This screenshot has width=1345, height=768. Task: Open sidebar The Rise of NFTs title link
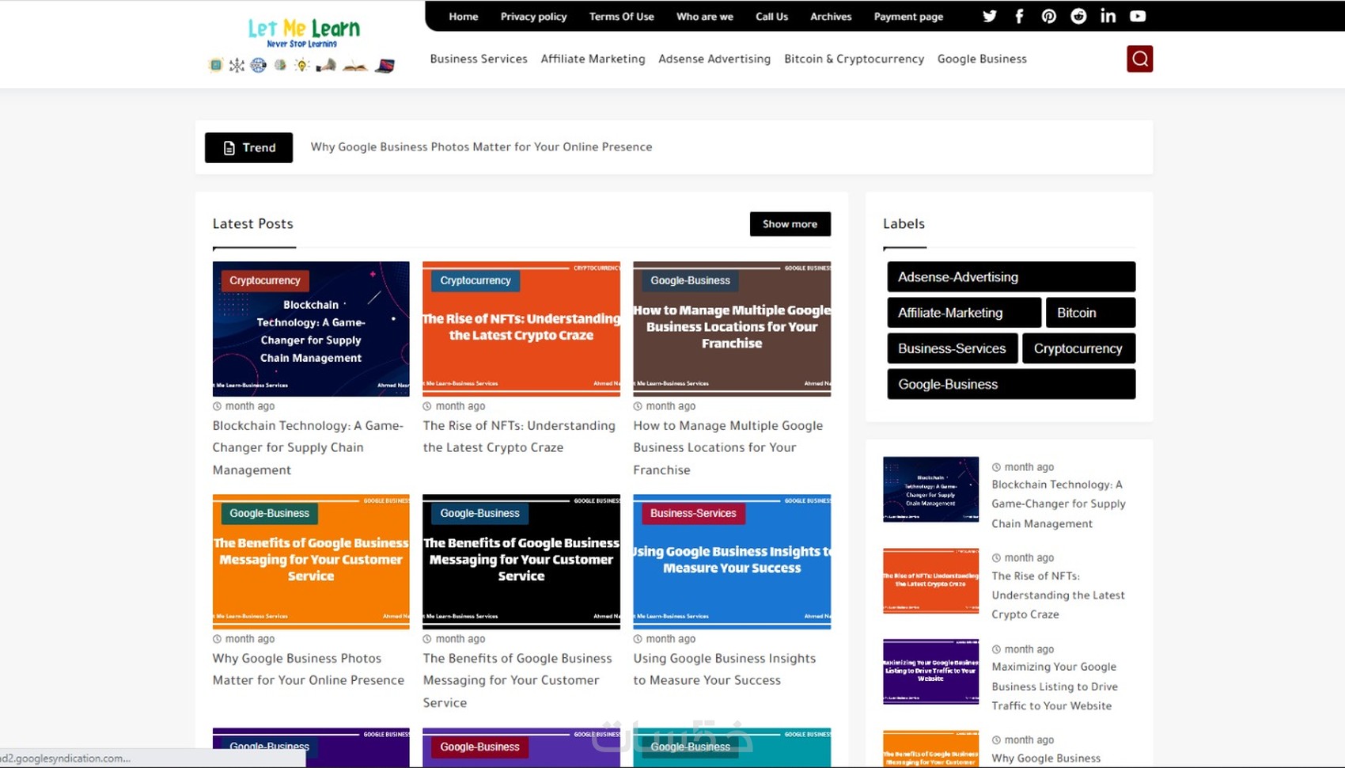(x=1058, y=595)
